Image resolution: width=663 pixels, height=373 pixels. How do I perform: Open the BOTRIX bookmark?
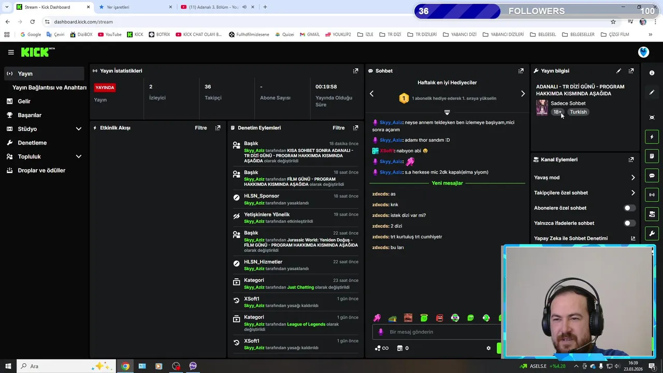[x=159, y=35]
